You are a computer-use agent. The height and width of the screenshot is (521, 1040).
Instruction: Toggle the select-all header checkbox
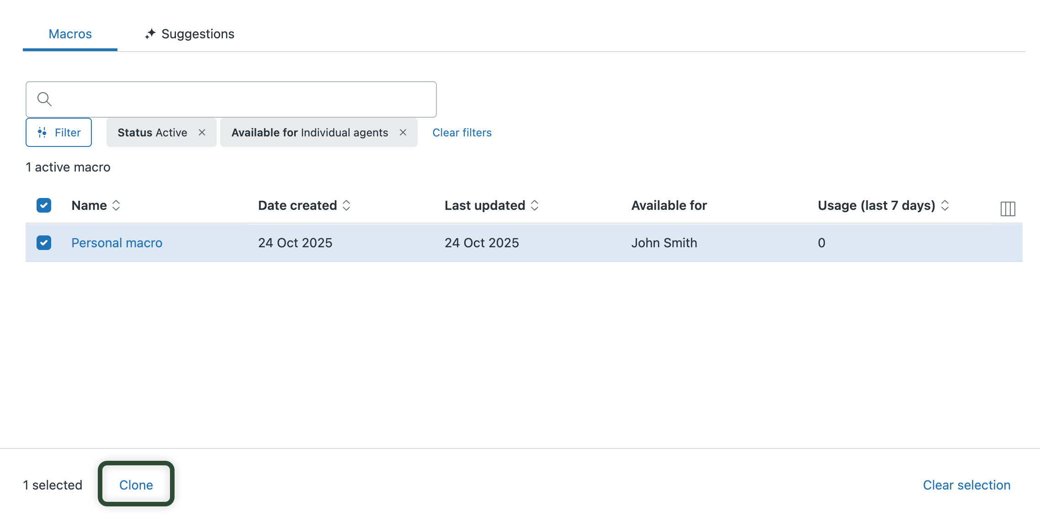click(x=44, y=205)
